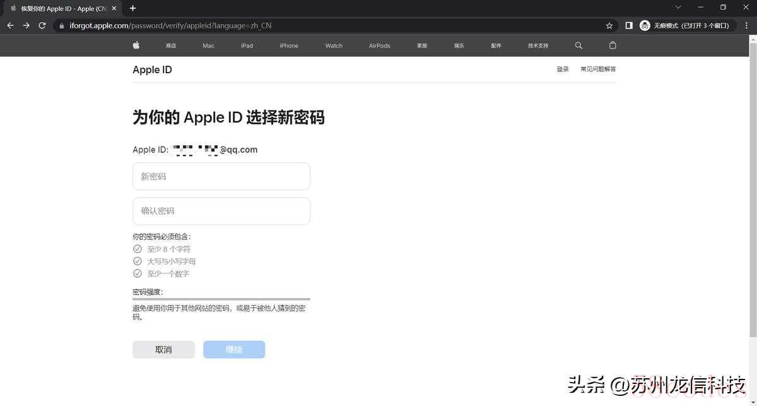The image size is (757, 406).
Task: Open tab search chevron in title bar
Action: pos(678,8)
